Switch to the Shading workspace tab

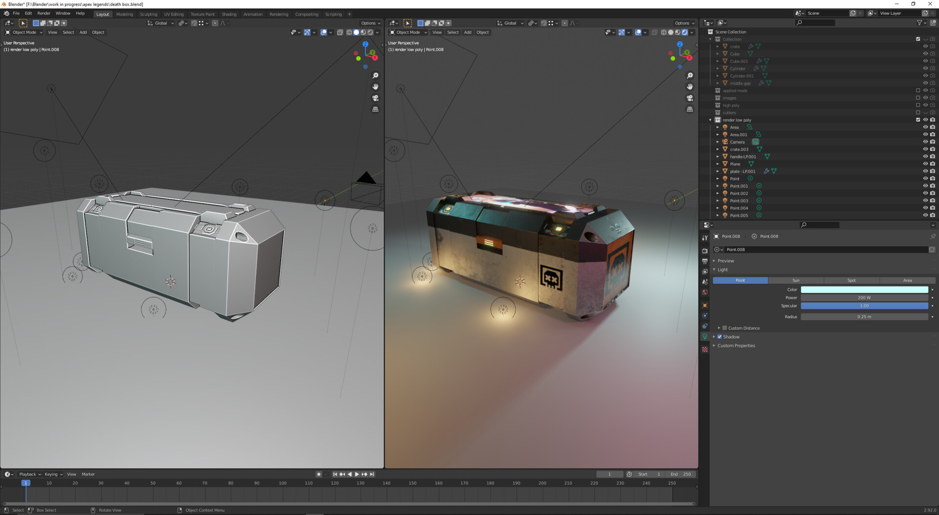229,14
